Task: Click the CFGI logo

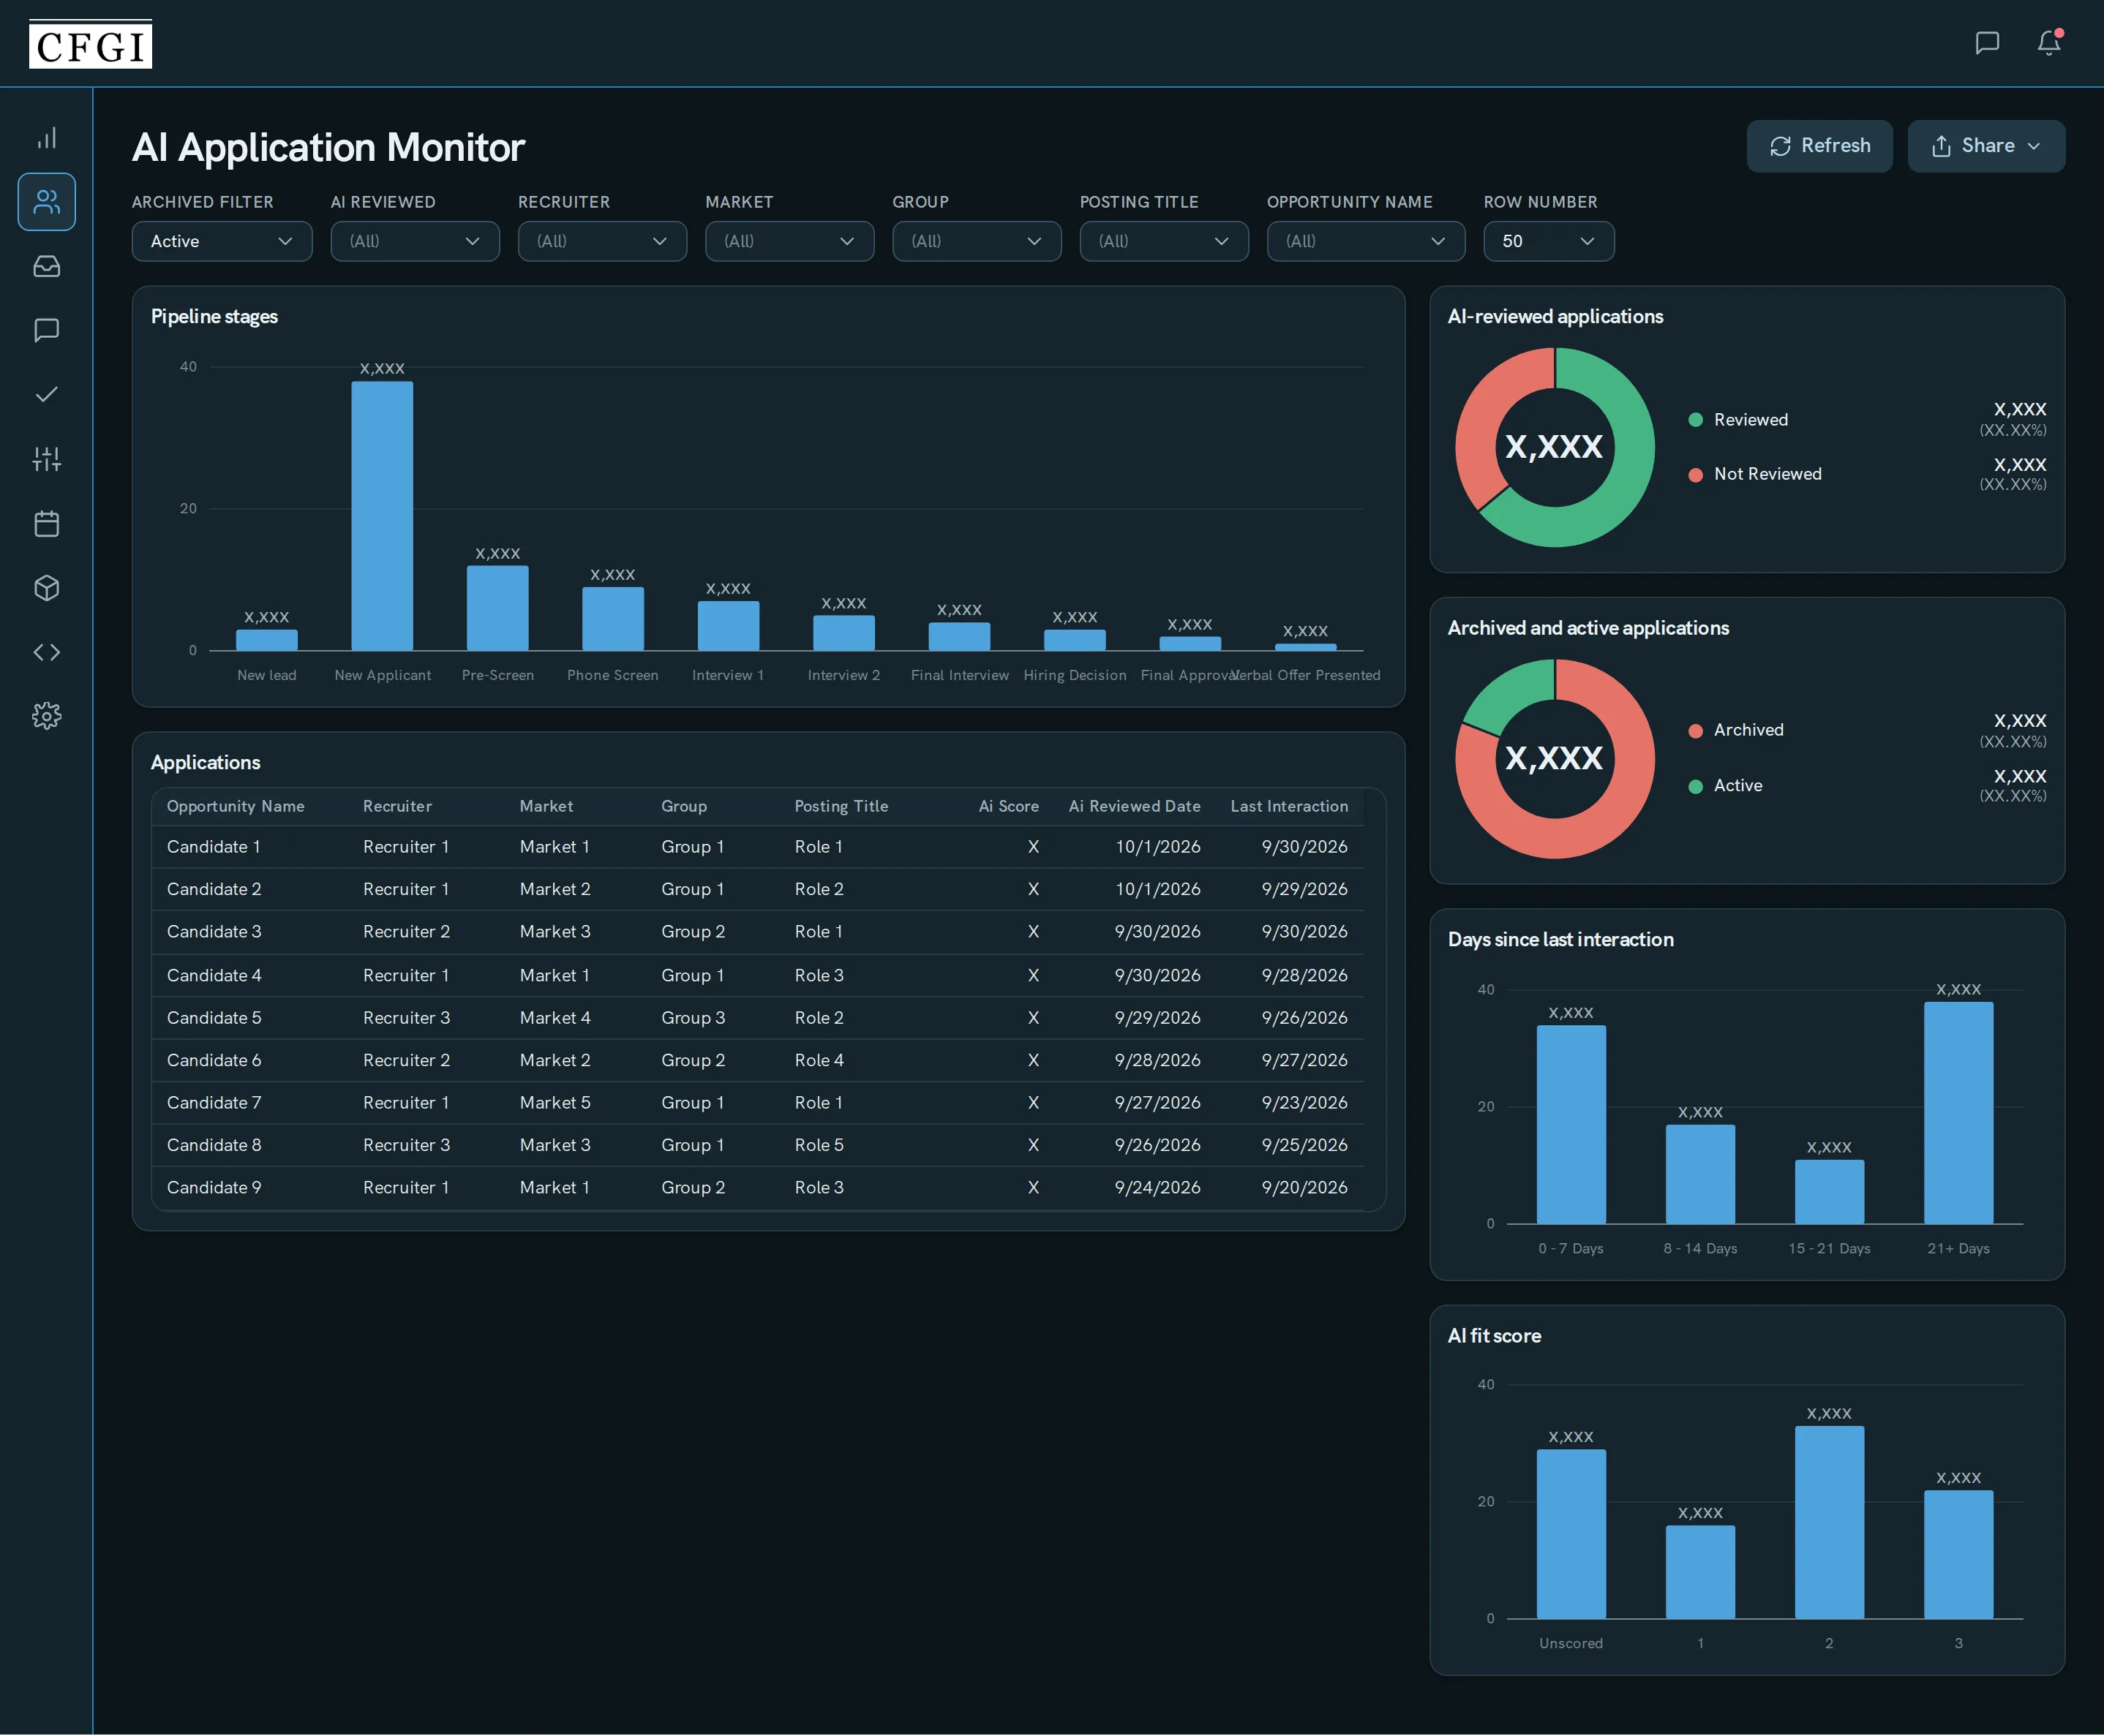Action: [x=90, y=44]
